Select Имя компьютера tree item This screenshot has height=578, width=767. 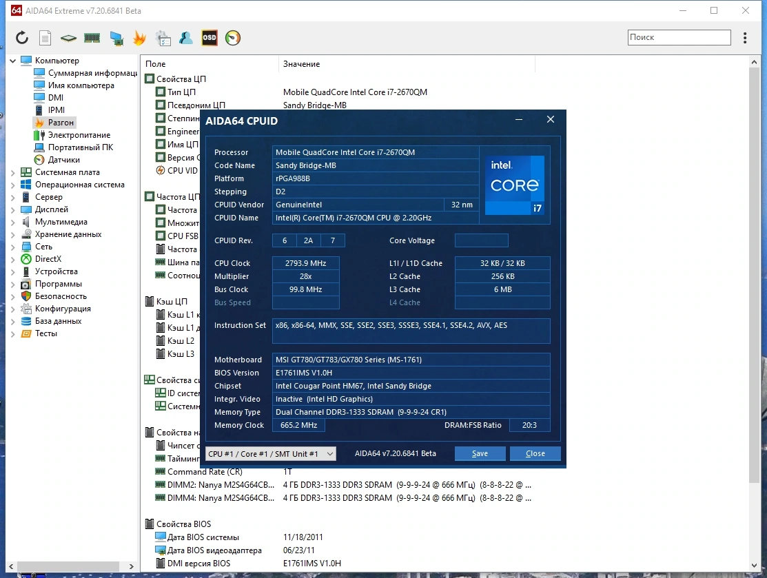[x=74, y=85]
